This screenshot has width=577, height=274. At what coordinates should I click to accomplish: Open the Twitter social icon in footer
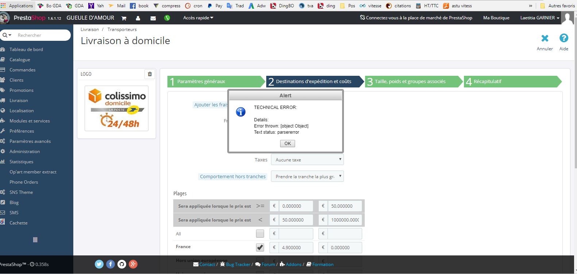click(x=99, y=264)
